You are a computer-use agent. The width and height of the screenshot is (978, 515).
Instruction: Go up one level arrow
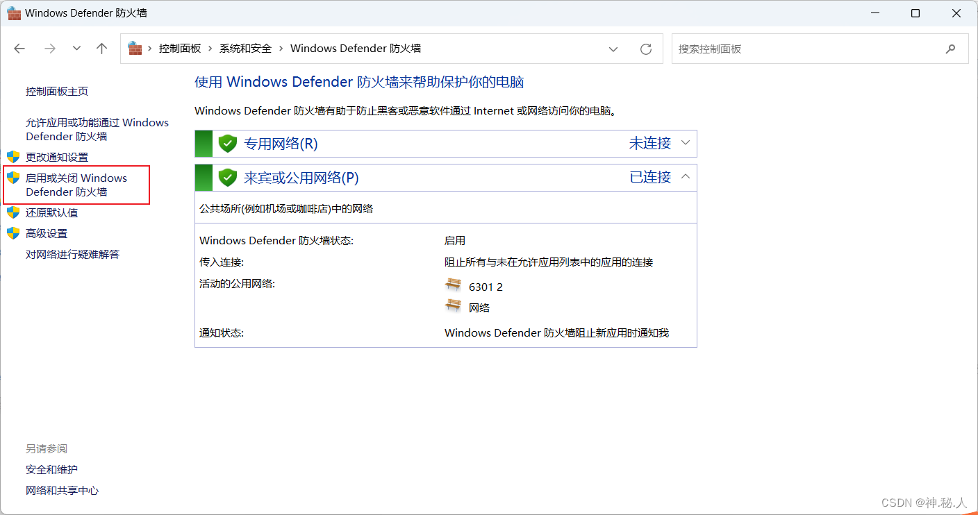click(x=102, y=49)
